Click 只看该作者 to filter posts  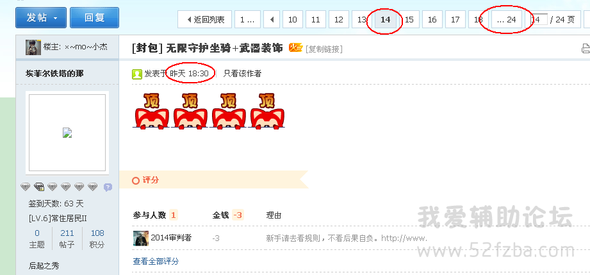coord(242,74)
